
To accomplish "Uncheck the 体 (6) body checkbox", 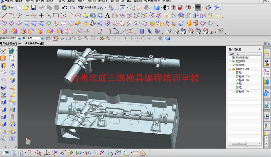I will point(237,91).
